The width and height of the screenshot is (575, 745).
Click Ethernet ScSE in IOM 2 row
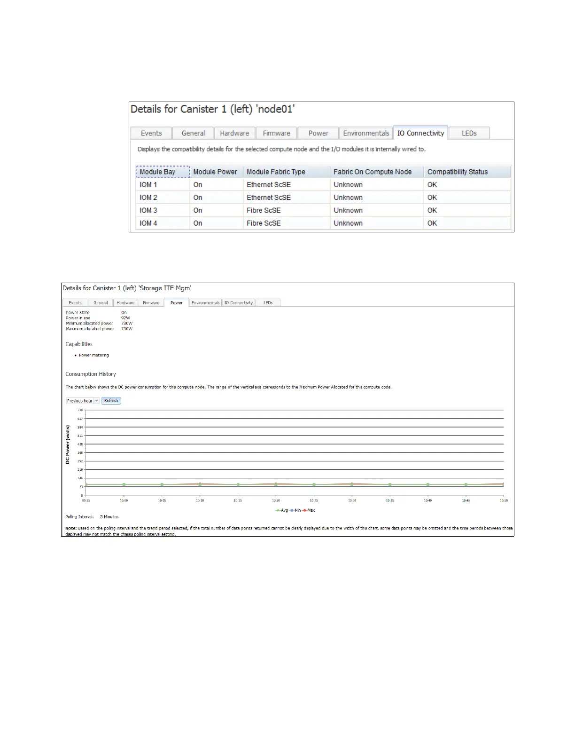click(x=269, y=198)
